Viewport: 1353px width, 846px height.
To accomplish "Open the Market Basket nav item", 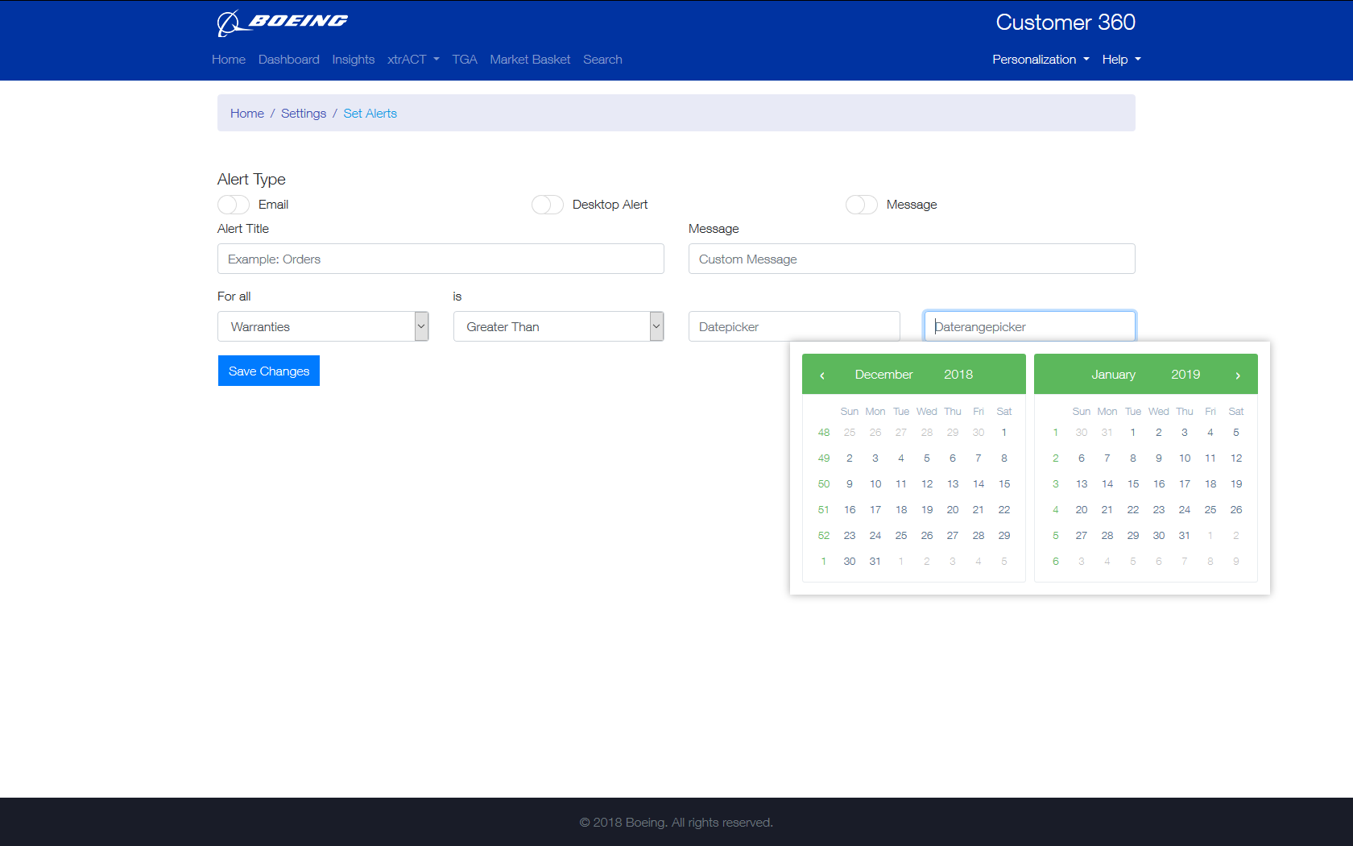I will [530, 60].
